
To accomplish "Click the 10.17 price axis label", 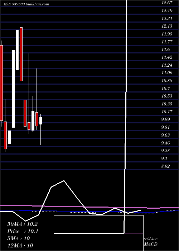I will pyautogui.click(x=167, y=112).
